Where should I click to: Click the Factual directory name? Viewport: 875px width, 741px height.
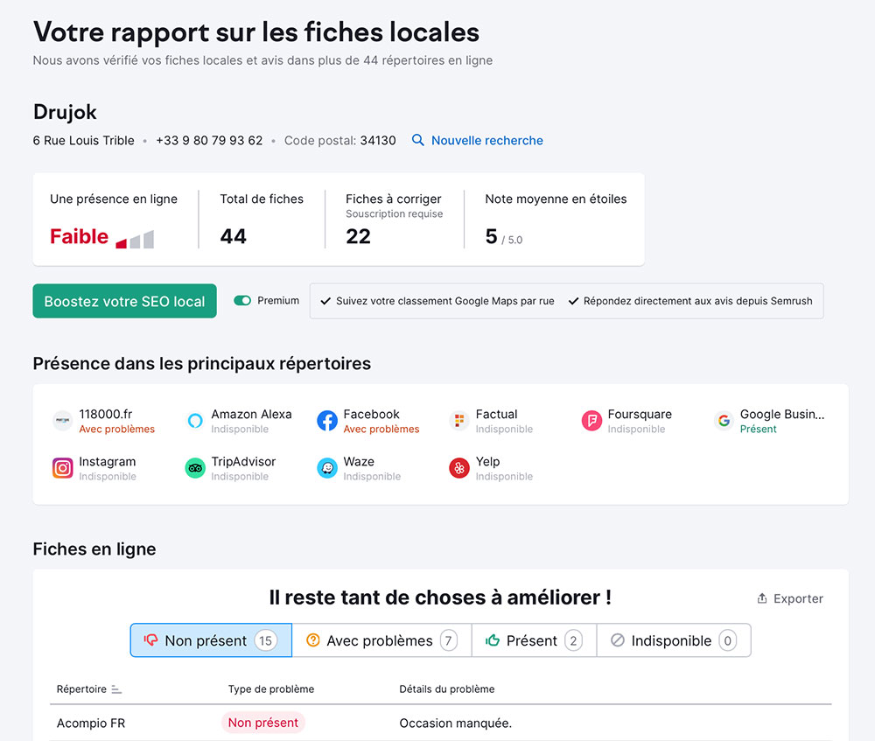point(497,414)
